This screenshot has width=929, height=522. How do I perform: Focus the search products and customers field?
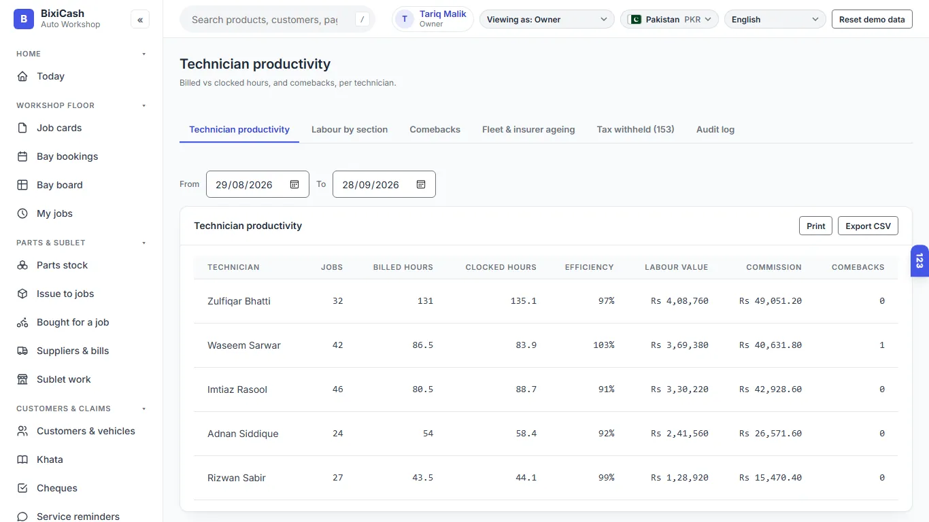point(277,20)
